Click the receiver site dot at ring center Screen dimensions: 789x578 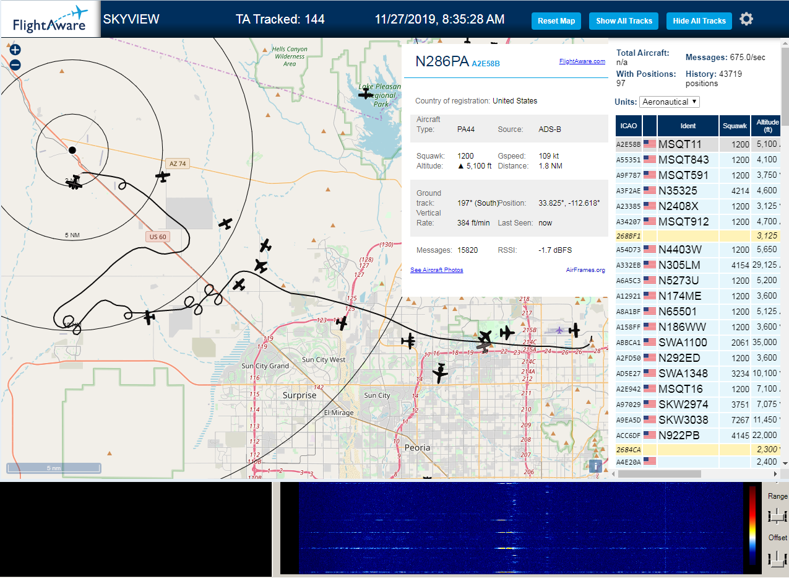coord(72,150)
